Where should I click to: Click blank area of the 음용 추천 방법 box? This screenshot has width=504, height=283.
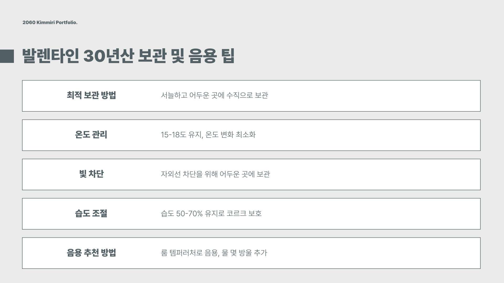coord(373,253)
